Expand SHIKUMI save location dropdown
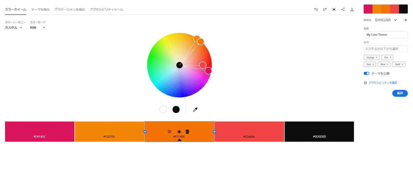The image size is (413, 177). coord(386,20)
